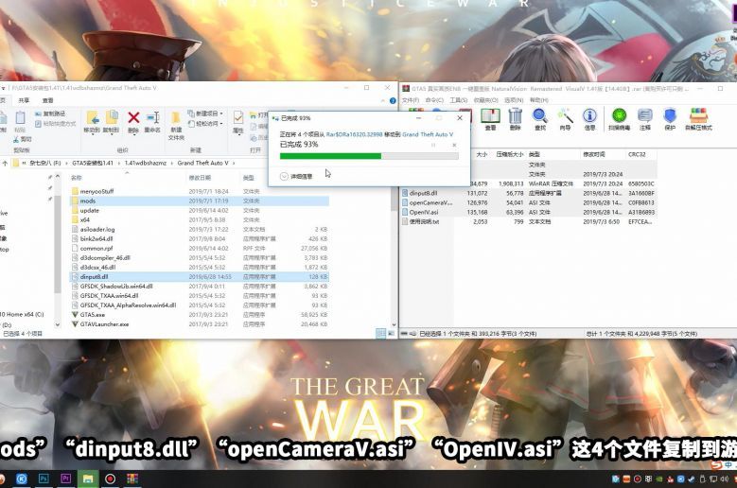
Task: Click WinRAR Find magnifier icon
Action: tap(539, 115)
